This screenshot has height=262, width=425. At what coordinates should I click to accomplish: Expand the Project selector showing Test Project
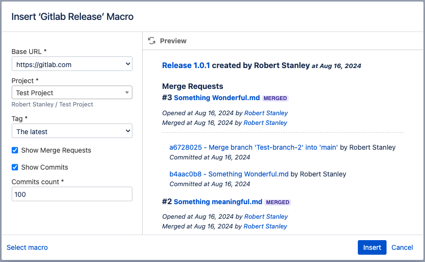click(72, 92)
